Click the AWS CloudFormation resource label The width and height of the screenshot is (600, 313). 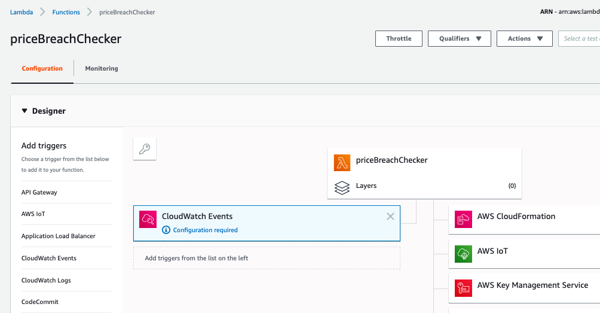point(516,217)
